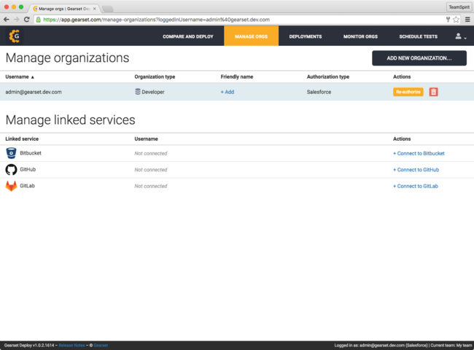
Task: Click the GitHub service name
Action: [x=28, y=169]
